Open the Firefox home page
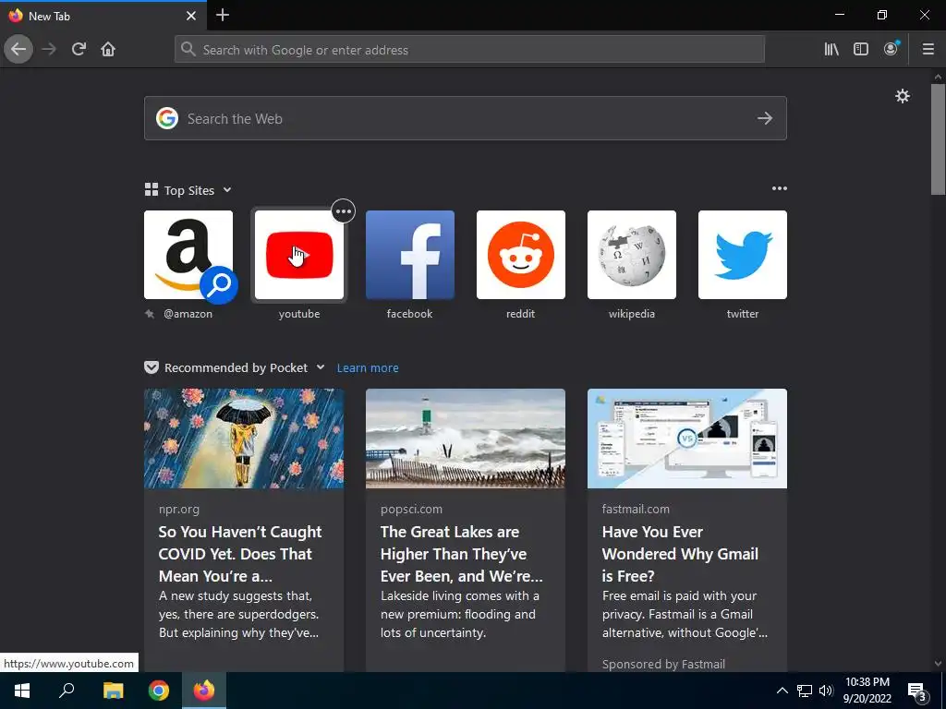Screen dimensions: 946x709 (x=108, y=50)
